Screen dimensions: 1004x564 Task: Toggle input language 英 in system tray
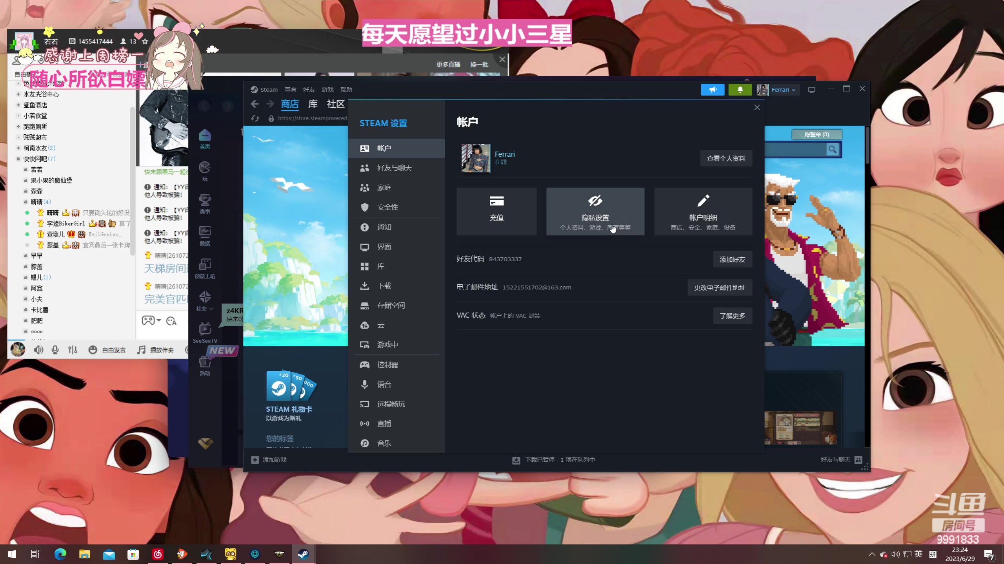click(919, 554)
